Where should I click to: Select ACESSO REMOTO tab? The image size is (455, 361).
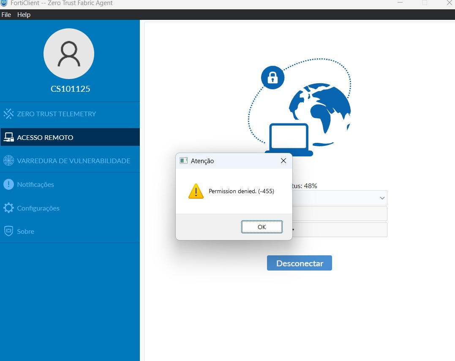pyautogui.click(x=70, y=137)
